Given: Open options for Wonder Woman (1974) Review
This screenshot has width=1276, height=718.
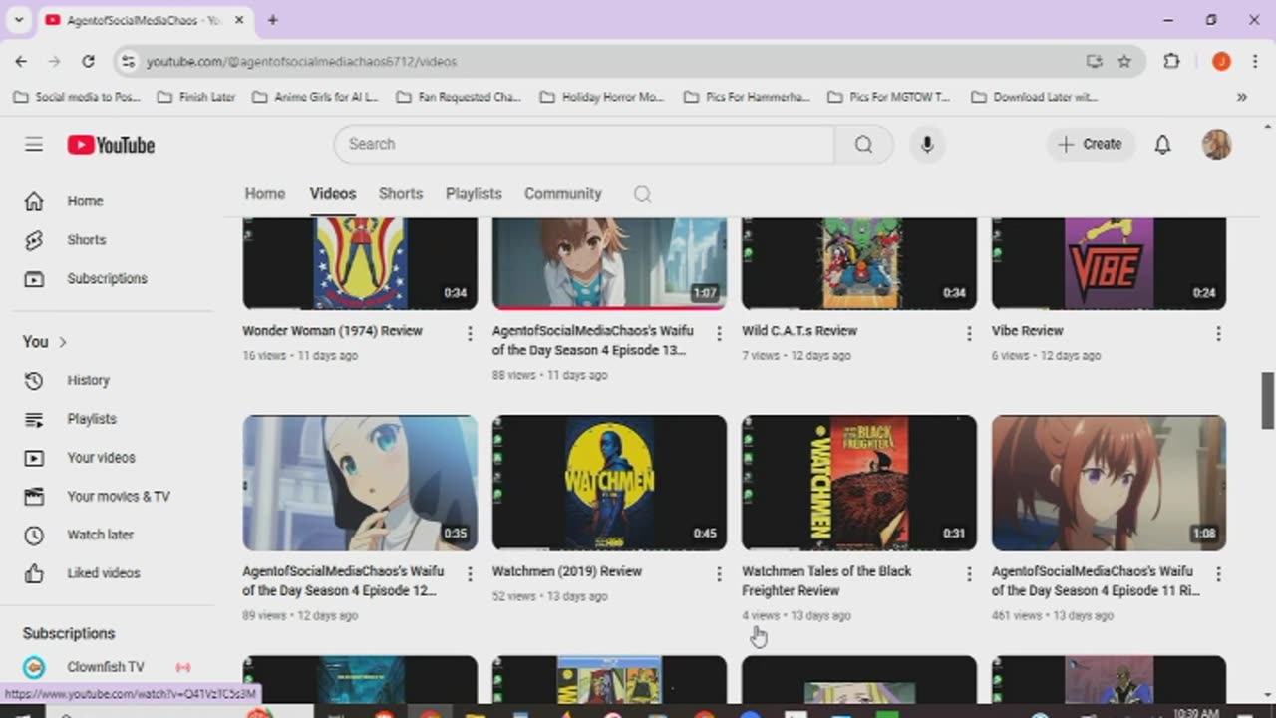Looking at the screenshot, I should 470,334.
